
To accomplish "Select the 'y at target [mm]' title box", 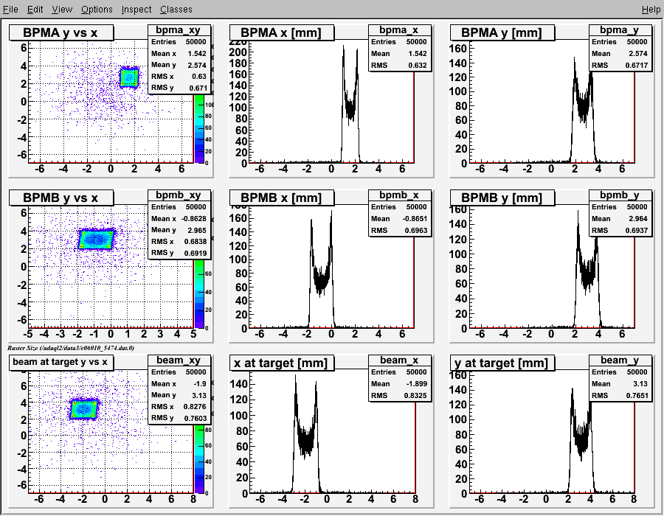I will 502,363.
